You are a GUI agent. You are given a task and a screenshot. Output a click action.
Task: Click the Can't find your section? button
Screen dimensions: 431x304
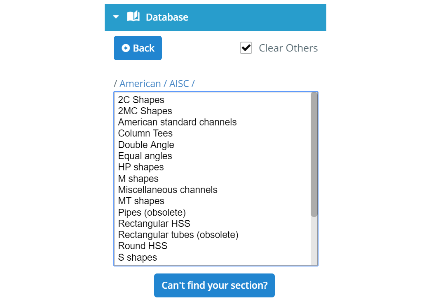coord(214,285)
